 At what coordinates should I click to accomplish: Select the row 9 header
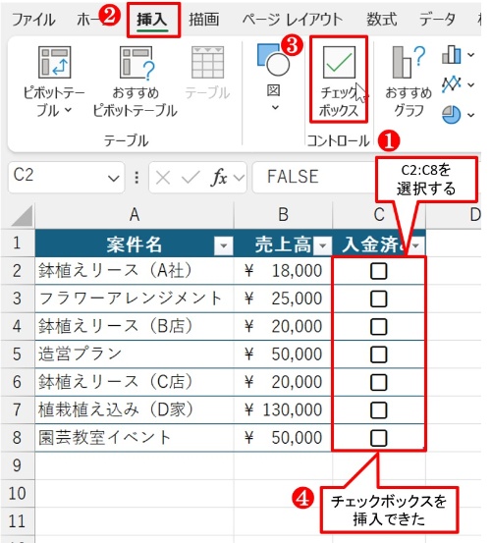point(17,465)
